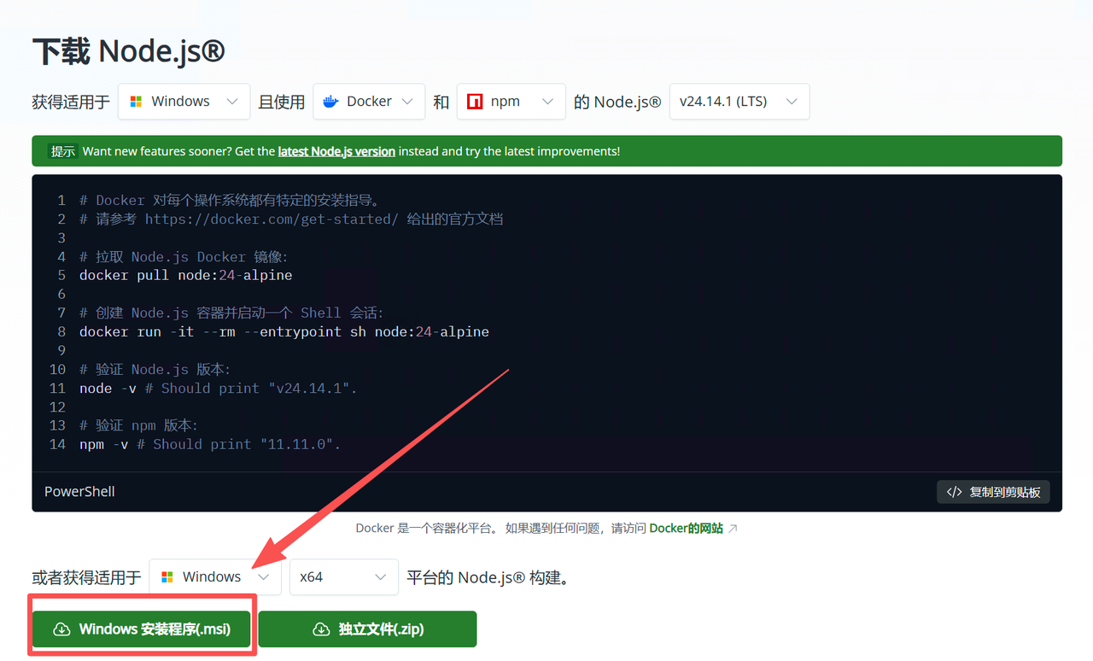Click the "或者获得适用于" label text

[x=87, y=577]
